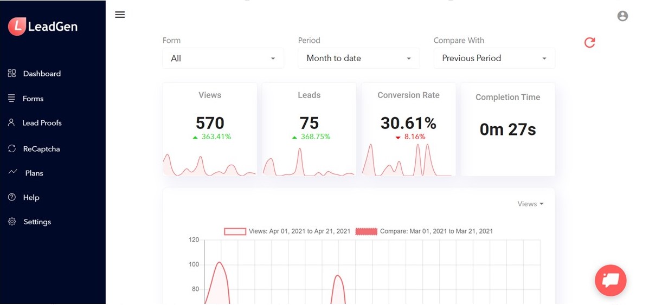
Task: Navigate to ReCaptcha section
Action: point(41,149)
